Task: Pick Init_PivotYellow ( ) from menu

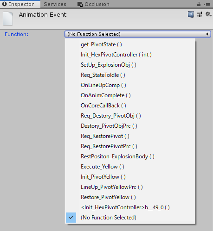Action: (130, 177)
